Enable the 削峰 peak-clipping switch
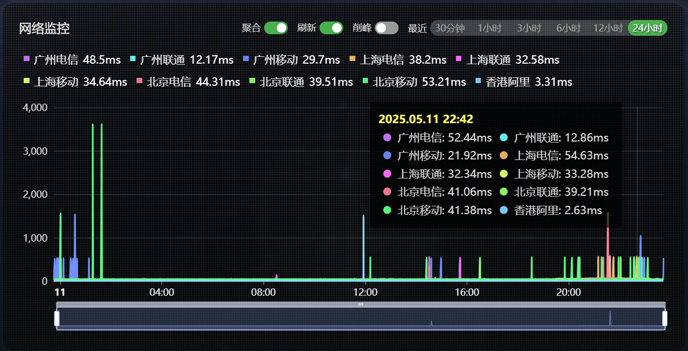This screenshot has width=688, height=351. point(386,28)
